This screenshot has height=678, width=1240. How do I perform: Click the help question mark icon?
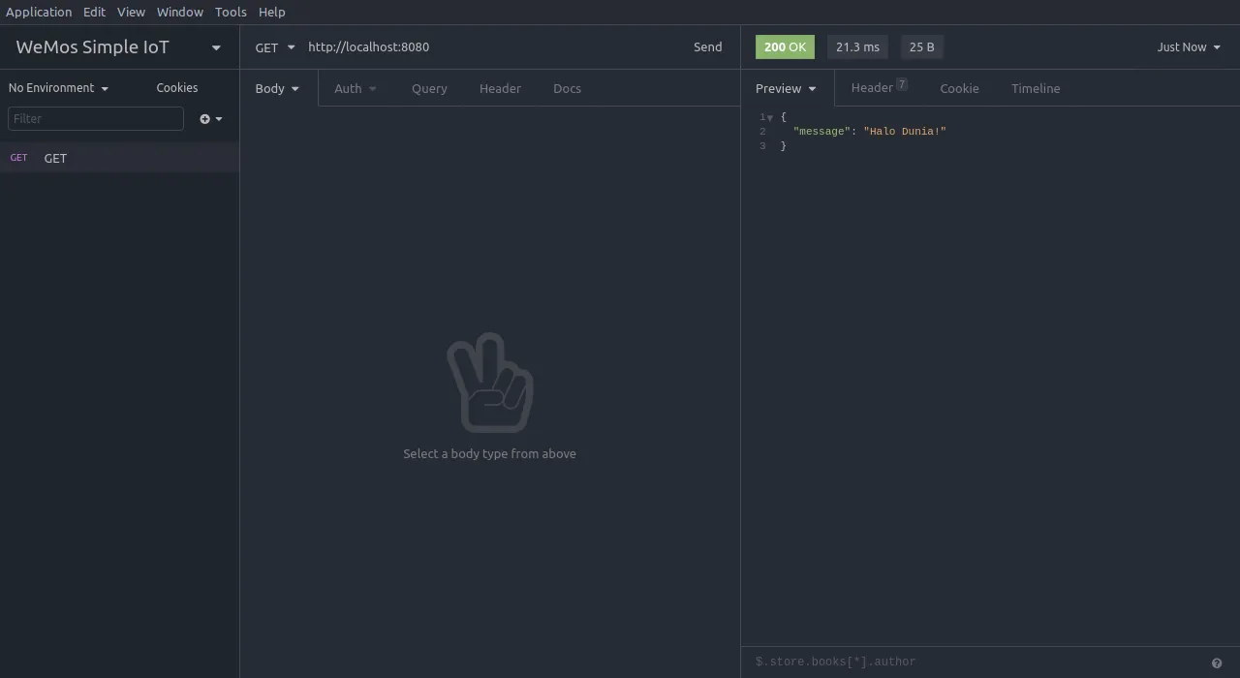tap(1217, 663)
